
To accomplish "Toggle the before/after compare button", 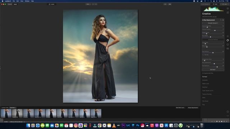I will (170, 4).
